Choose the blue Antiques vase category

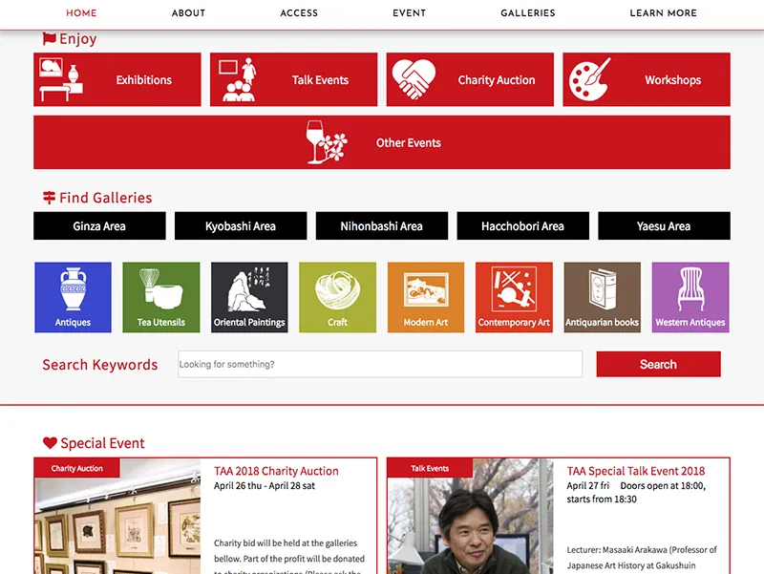[x=74, y=297]
